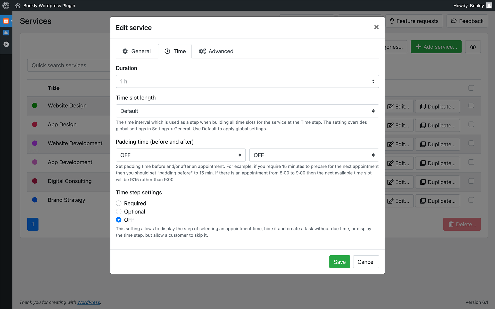
Task: Click the Cancel button
Action: (366, 262)
